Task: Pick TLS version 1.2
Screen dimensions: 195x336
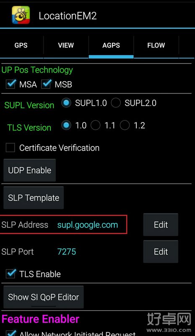Action: pyautogui.click(x=125, y=125)
